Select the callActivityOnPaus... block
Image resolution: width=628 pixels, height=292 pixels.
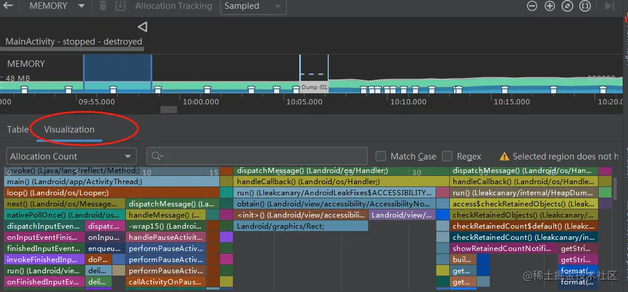[166, 282]
